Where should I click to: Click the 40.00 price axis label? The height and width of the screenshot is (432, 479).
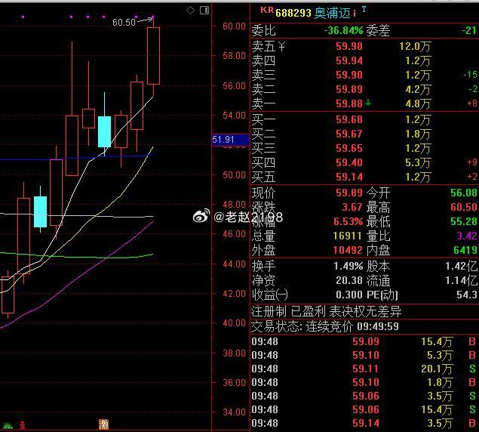click(234, 323)
